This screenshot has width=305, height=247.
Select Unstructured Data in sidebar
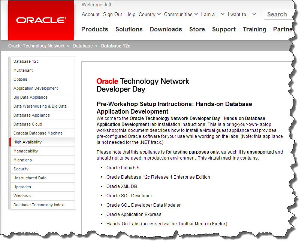(x=42, y=178)
